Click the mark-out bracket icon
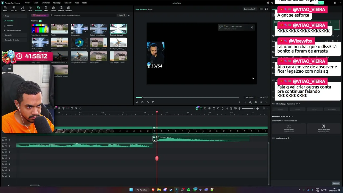The height and width of the screenshot is (193, 343). 245,102
